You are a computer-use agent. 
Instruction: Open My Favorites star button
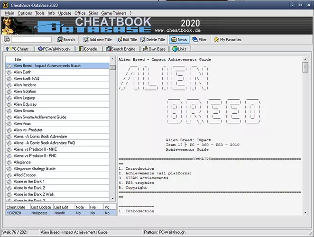pyautogui.click(x=227, y=40)
